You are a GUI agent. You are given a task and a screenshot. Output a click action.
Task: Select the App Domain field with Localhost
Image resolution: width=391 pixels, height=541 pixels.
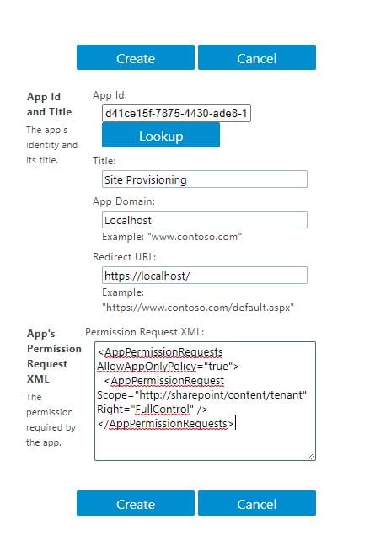(x=205, y=220)
